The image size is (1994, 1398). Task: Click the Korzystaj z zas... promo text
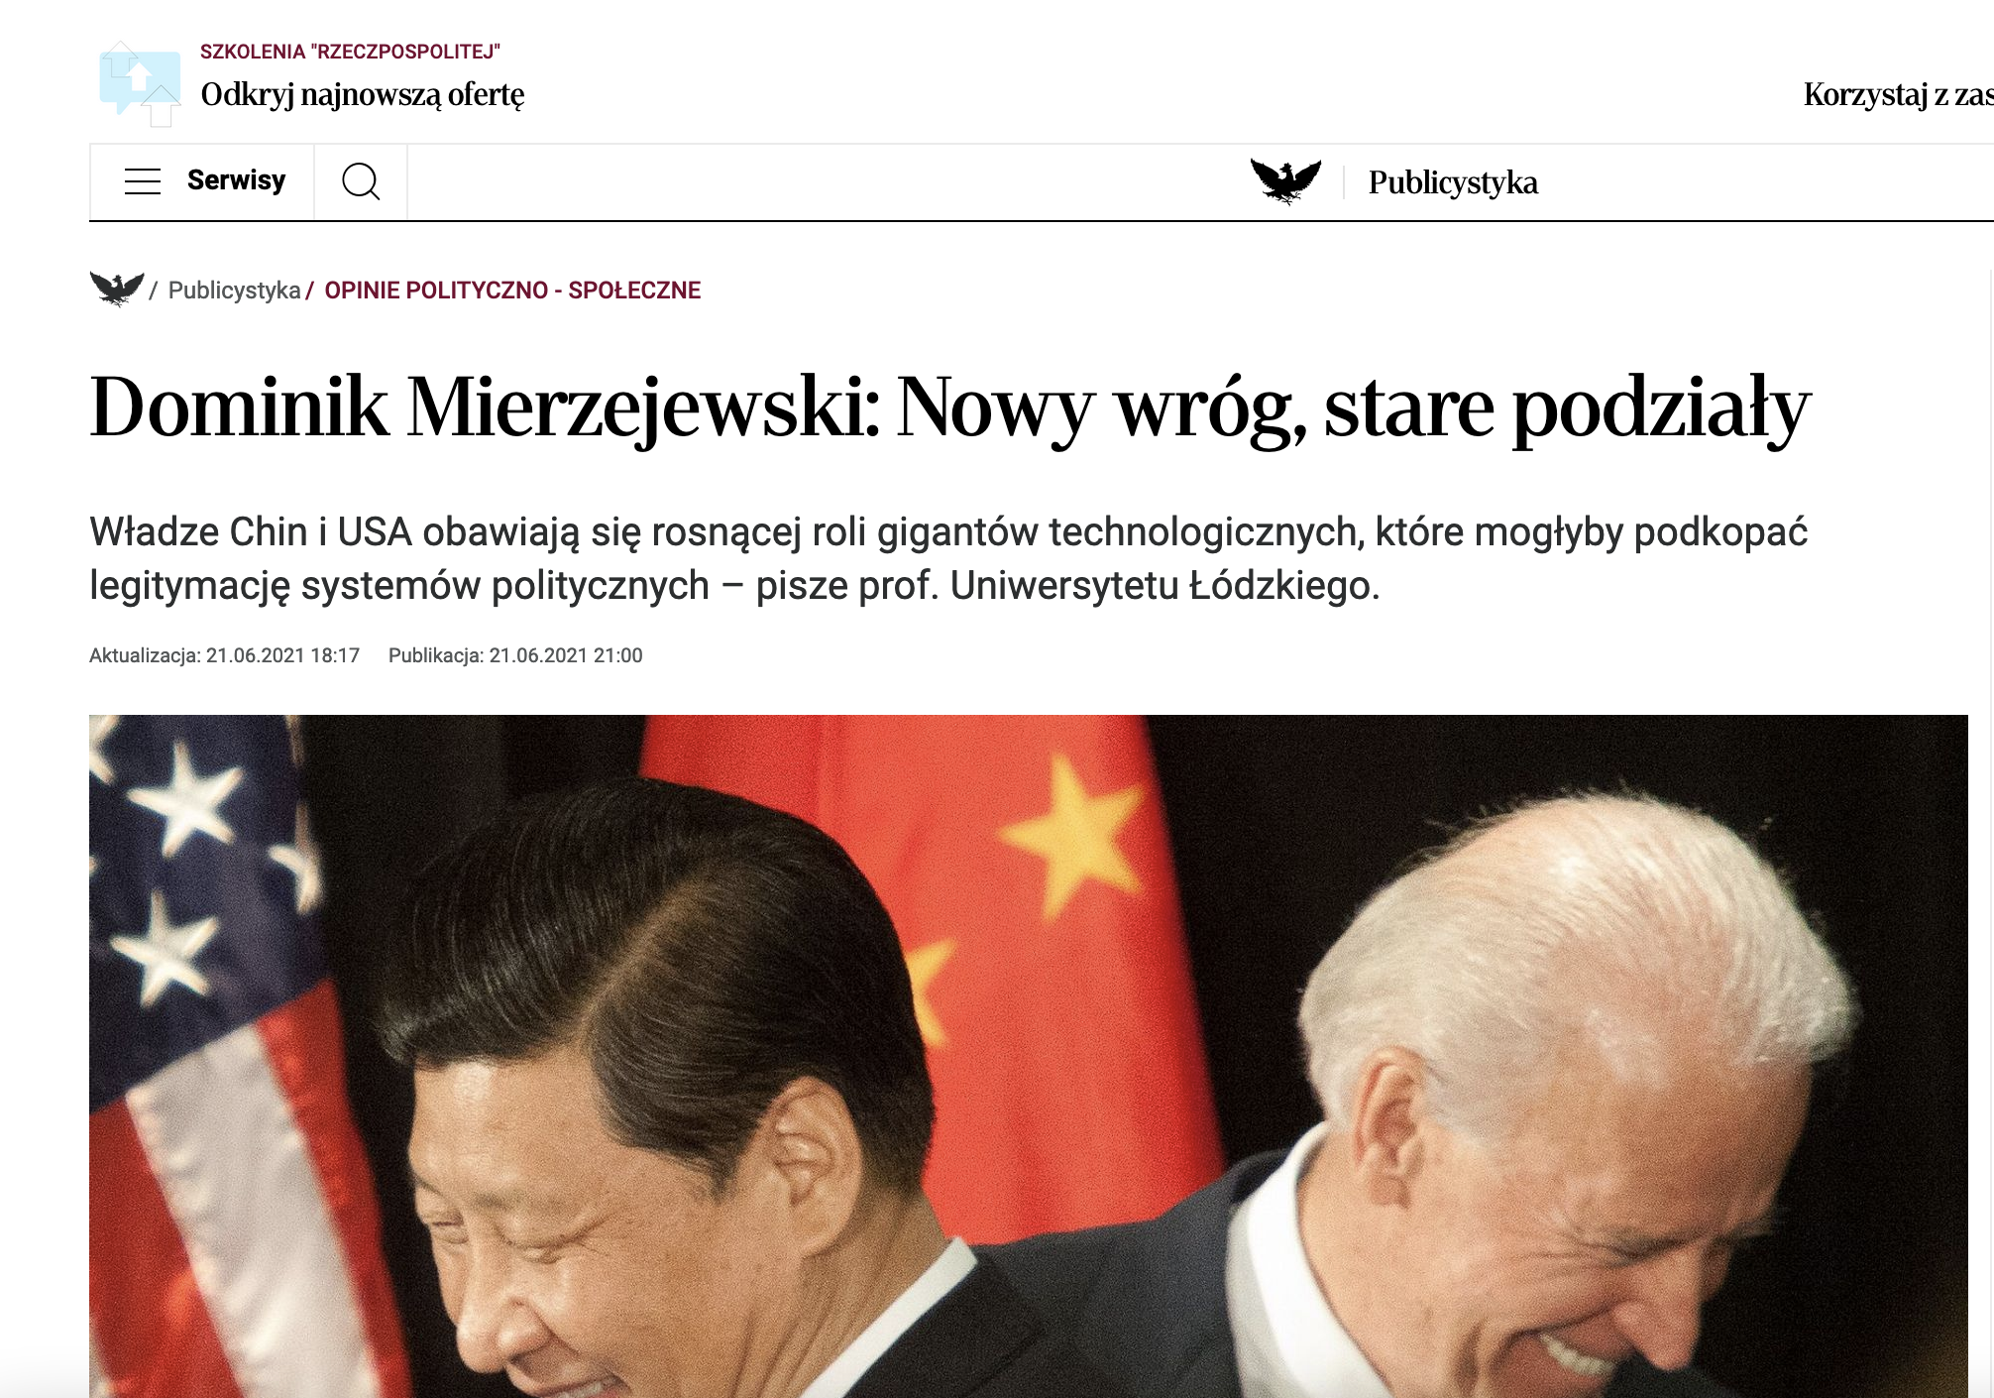tap(1898, 94)
